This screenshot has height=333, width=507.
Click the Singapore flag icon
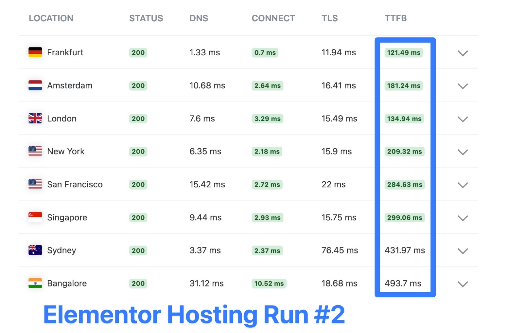click(x=35, y=217)
